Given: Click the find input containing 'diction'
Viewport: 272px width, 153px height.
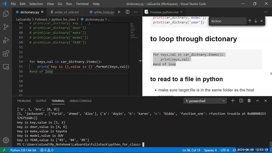Looking at the screenshot, I should [x=228, y=21].
